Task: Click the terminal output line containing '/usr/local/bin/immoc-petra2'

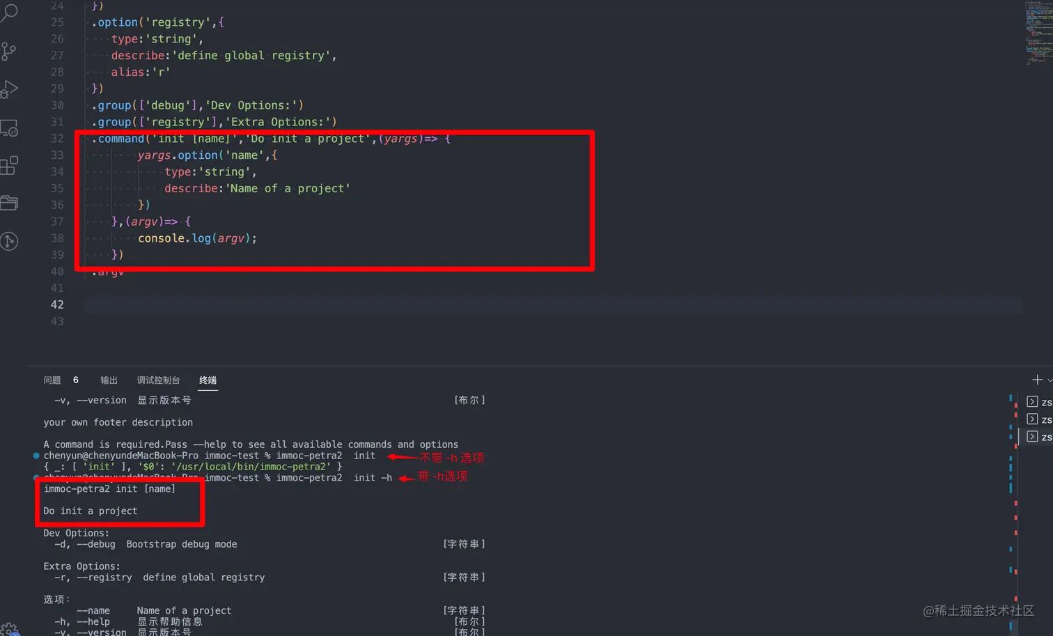Action: [192, 467]
